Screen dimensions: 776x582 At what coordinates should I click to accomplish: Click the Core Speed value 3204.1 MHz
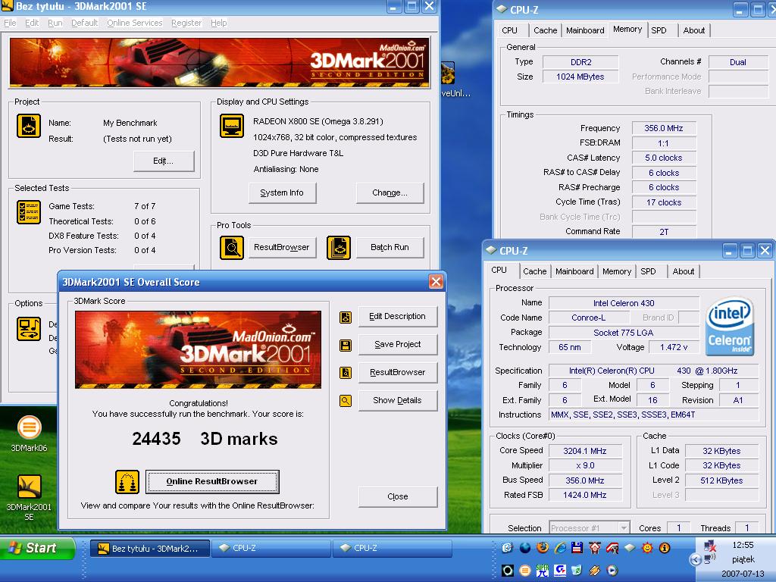click(584, 451)
